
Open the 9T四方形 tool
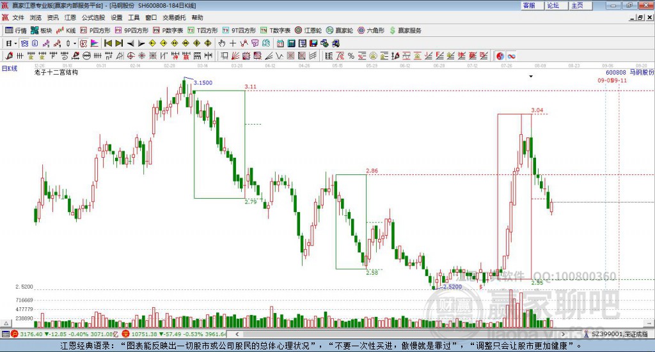239,31
